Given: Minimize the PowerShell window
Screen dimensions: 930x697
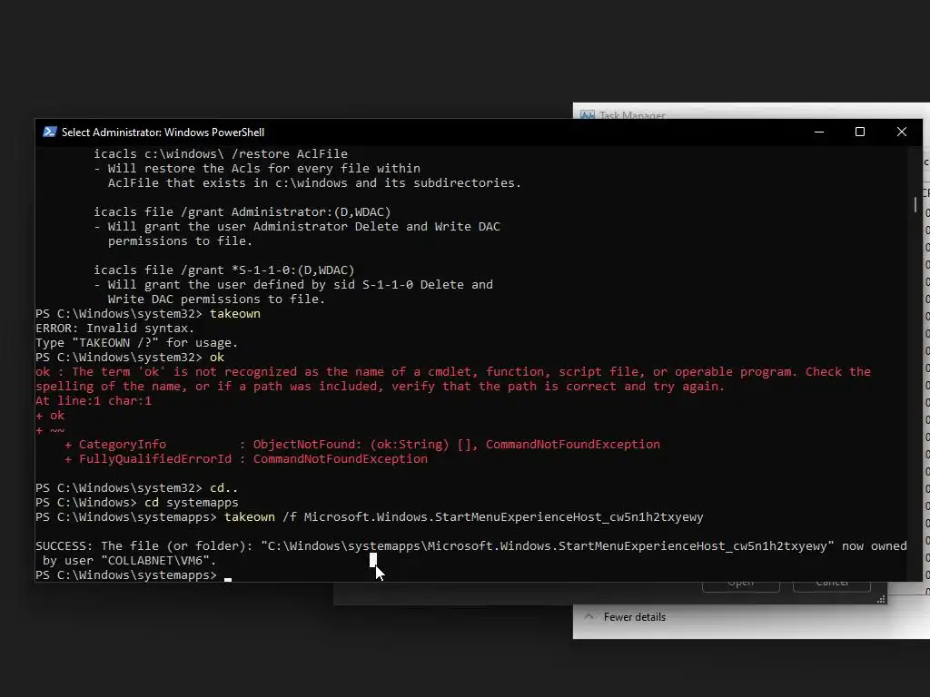Looking at the screenshot, I should pyautogui.click(x=819, y=132).
